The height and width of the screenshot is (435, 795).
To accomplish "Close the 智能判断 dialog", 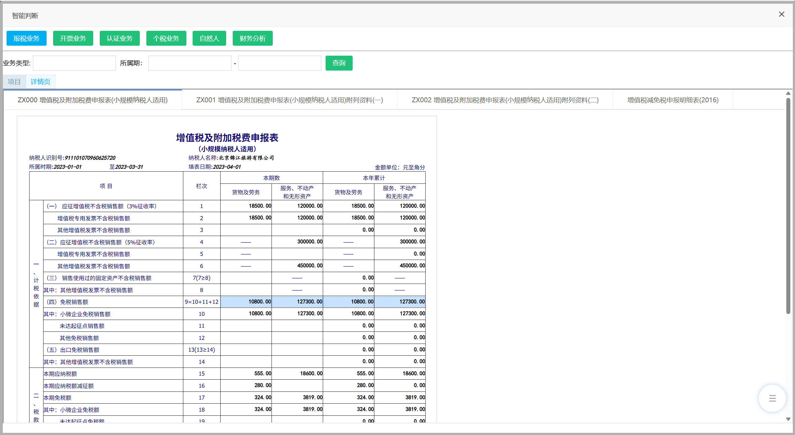I will 782,14.
